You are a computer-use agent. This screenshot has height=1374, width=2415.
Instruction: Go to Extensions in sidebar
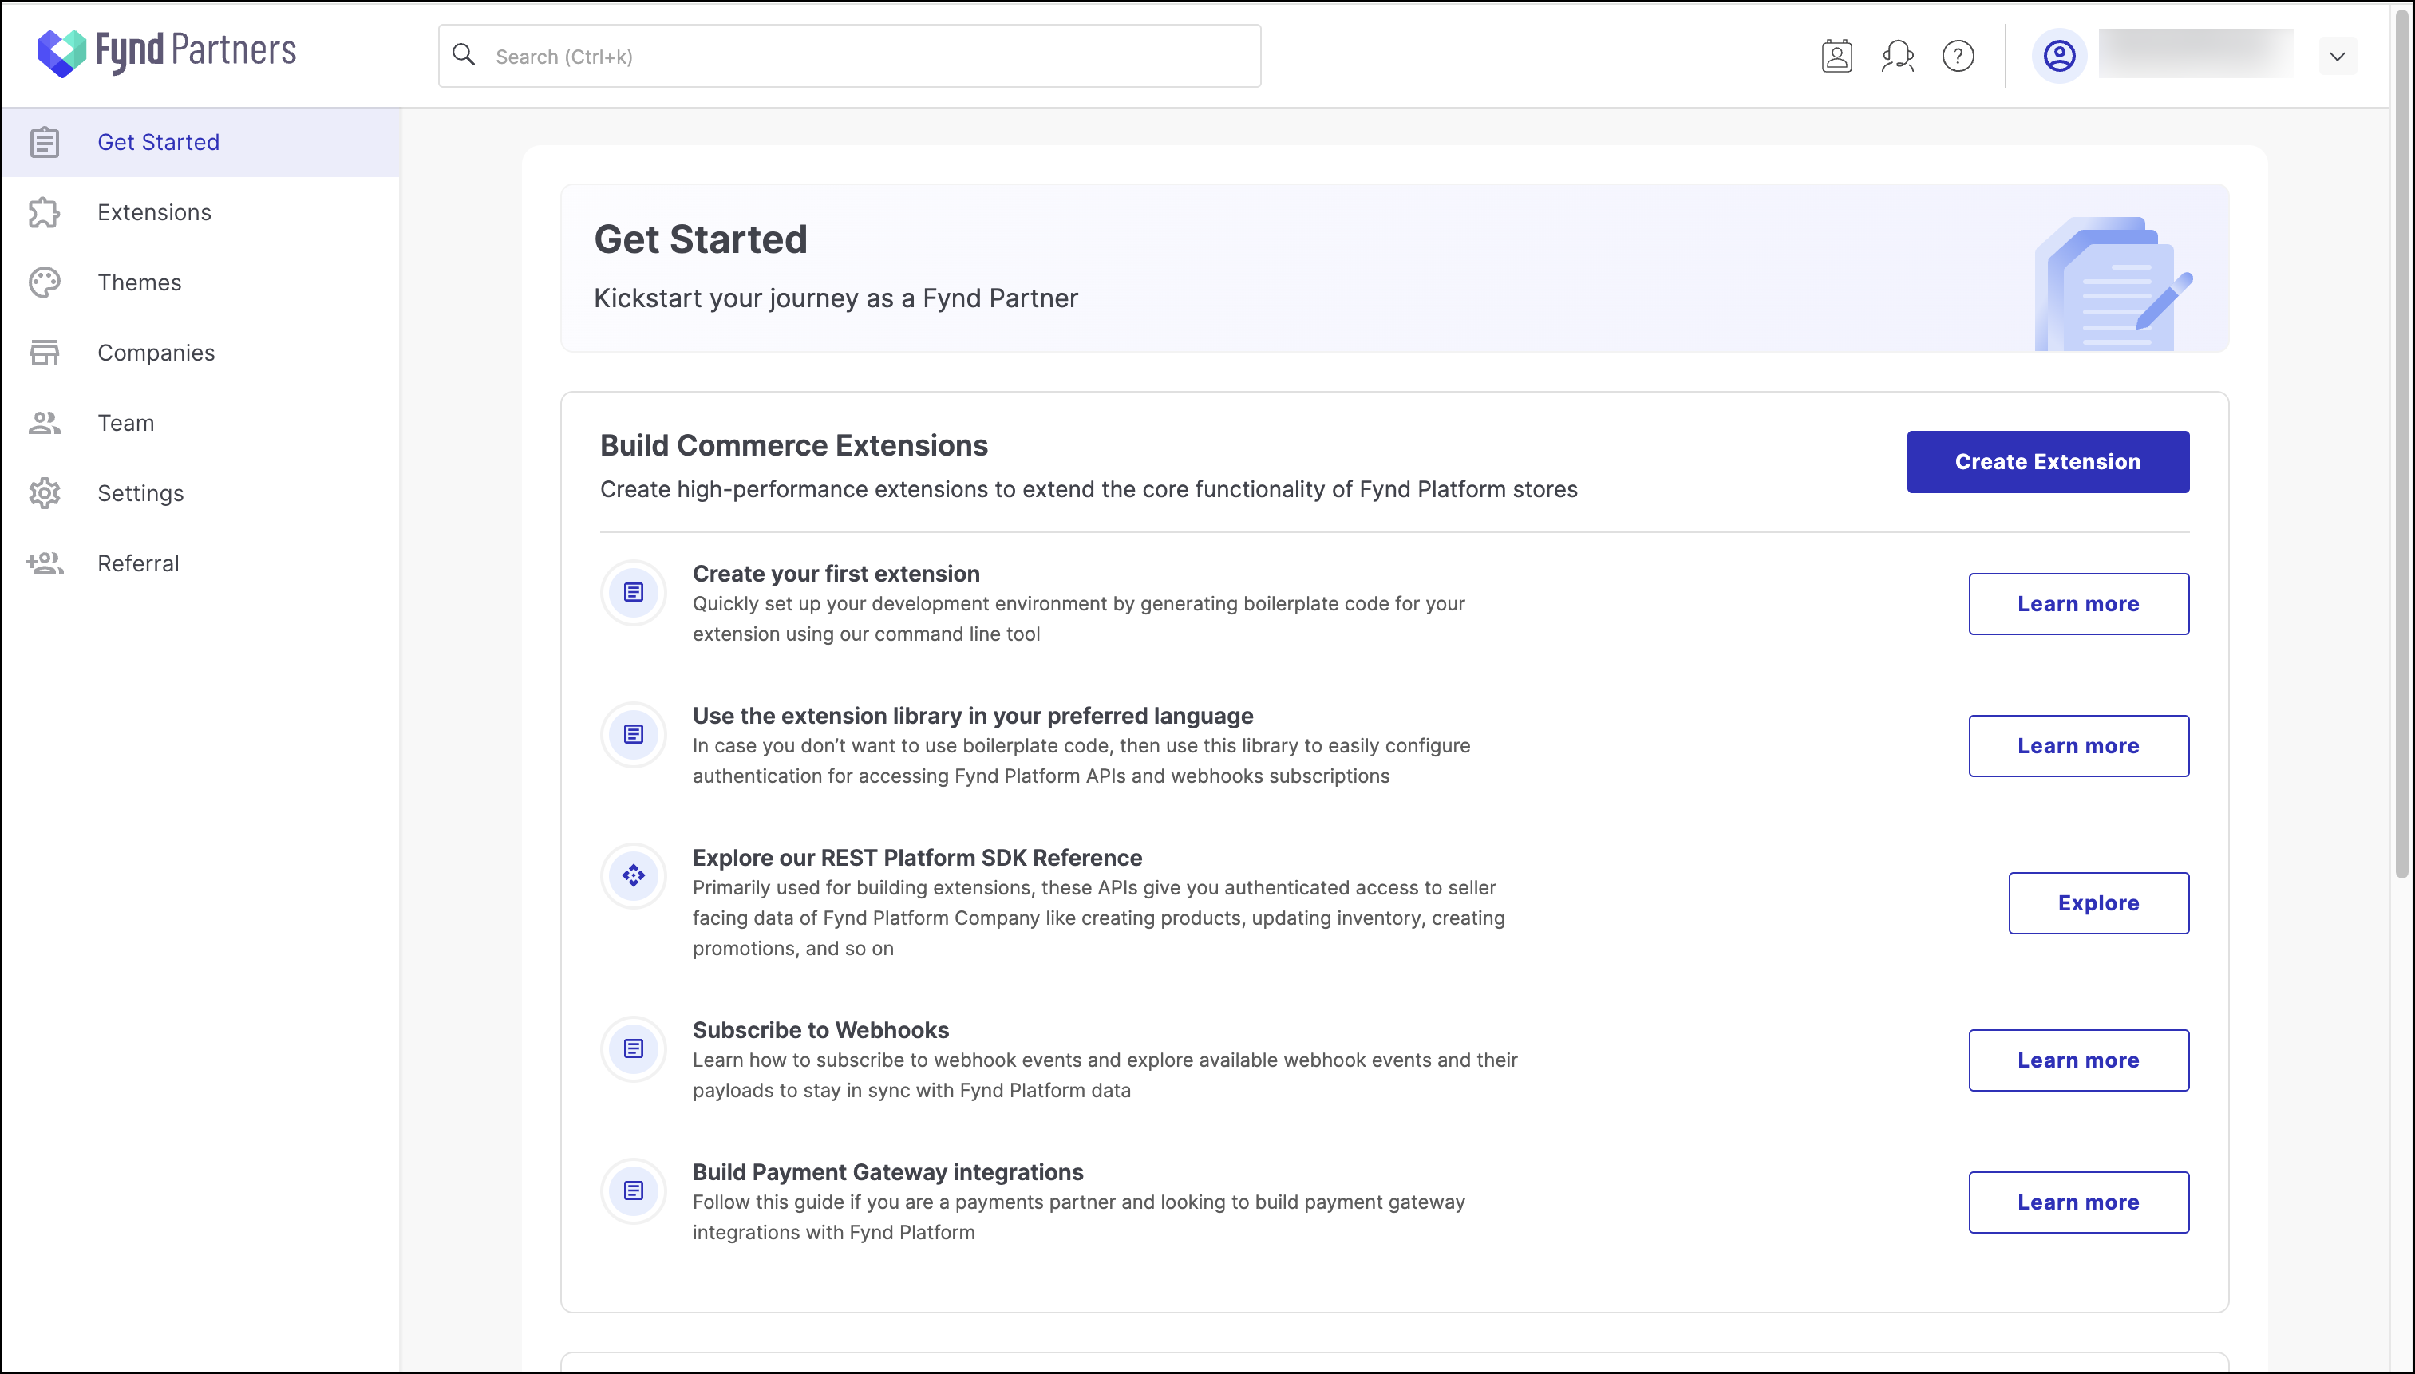tap(201, 212)
